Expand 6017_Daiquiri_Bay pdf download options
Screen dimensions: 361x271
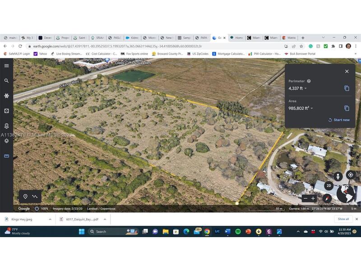click(x=105, y=219)
